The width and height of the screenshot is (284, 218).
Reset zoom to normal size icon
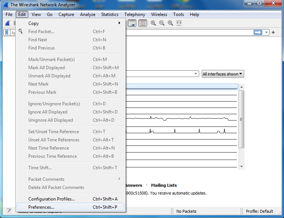pyautogui.click(x=170, y=23)
